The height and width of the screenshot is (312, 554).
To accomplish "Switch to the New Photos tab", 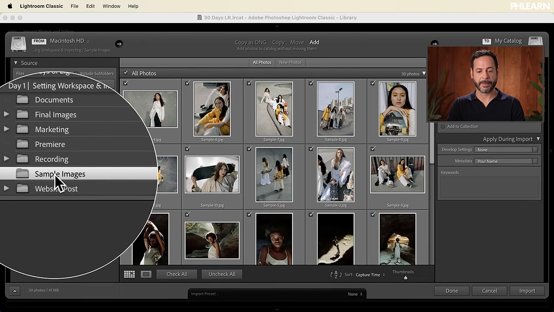I will pos(290,62).
